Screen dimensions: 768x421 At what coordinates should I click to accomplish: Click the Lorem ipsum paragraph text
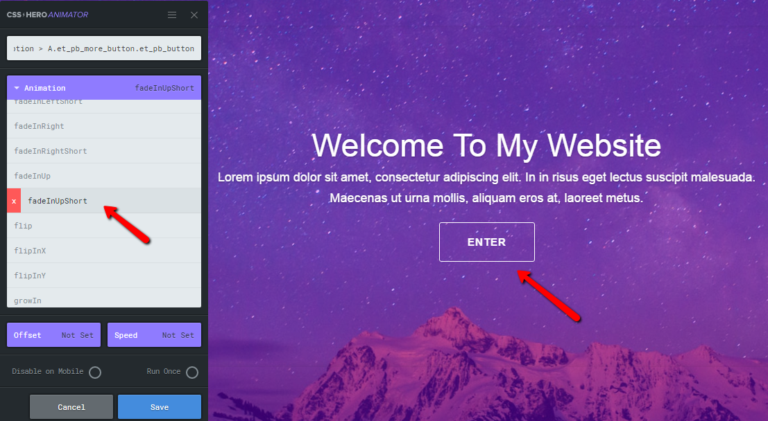486,187
